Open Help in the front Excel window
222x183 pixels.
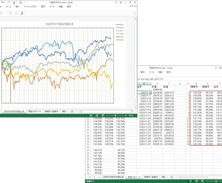tap(116, 2)
